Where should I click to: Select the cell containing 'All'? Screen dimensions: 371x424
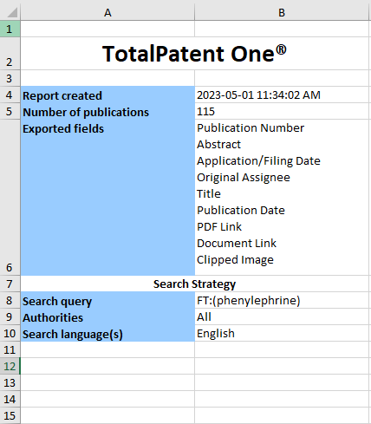click(x=282, y=316)
